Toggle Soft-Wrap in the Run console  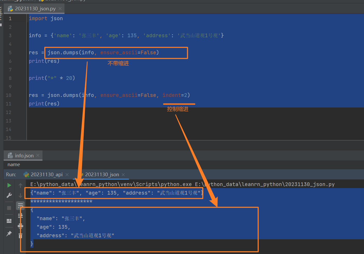(20, 206)
